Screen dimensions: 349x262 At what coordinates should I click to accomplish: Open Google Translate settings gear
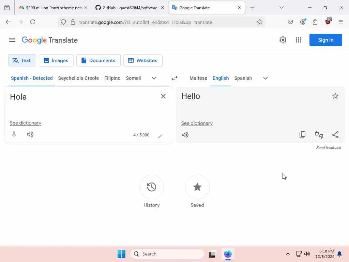pos(283,40)
